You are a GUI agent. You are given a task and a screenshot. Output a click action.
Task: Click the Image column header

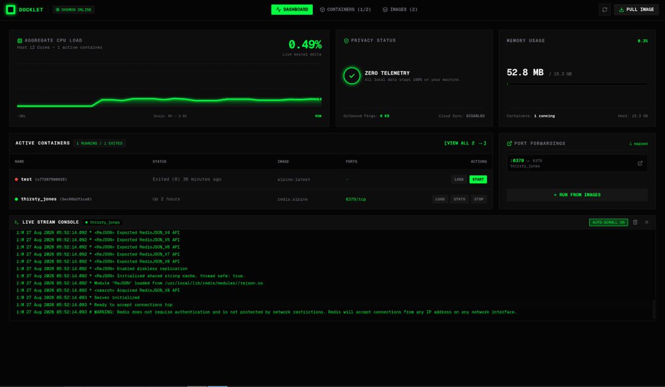tap(283, 162)
